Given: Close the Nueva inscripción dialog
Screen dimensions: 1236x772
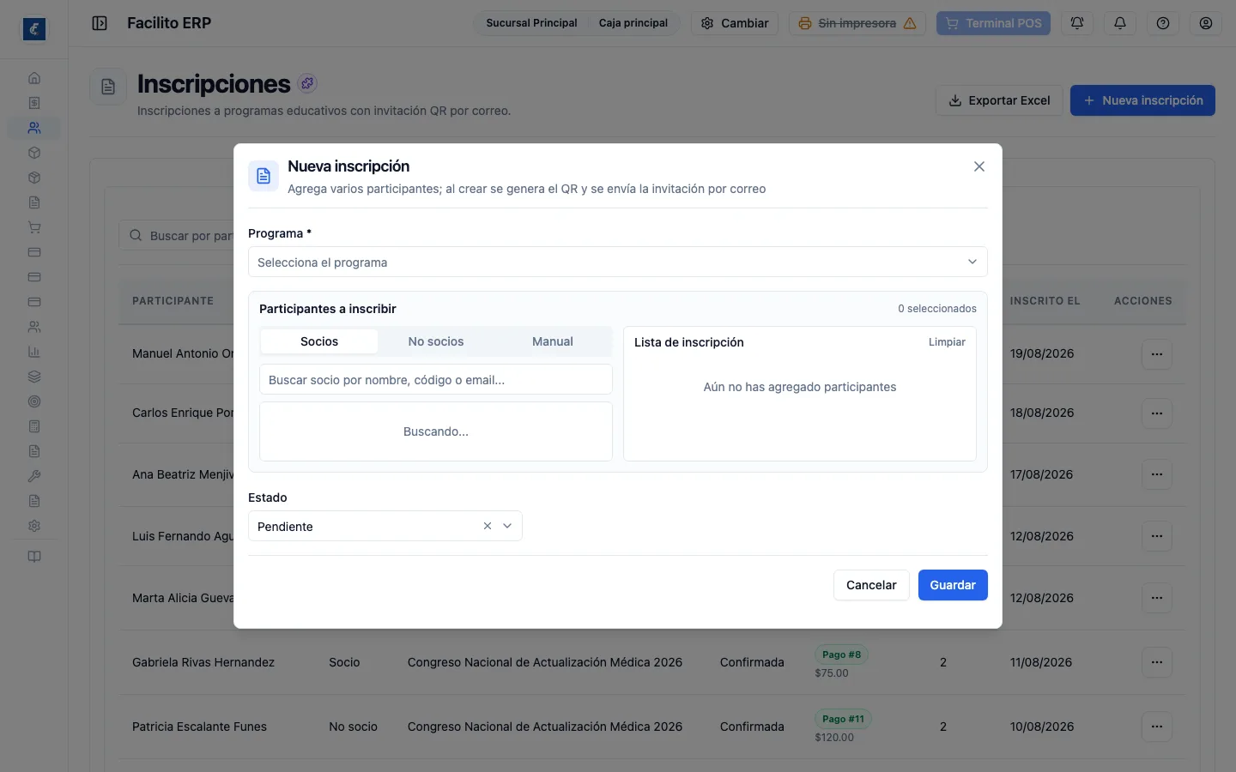Looking at the screenshot, I should point(979,166).
